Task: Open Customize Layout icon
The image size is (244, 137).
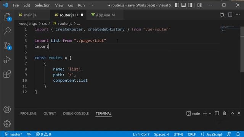Action: point(199,5)
